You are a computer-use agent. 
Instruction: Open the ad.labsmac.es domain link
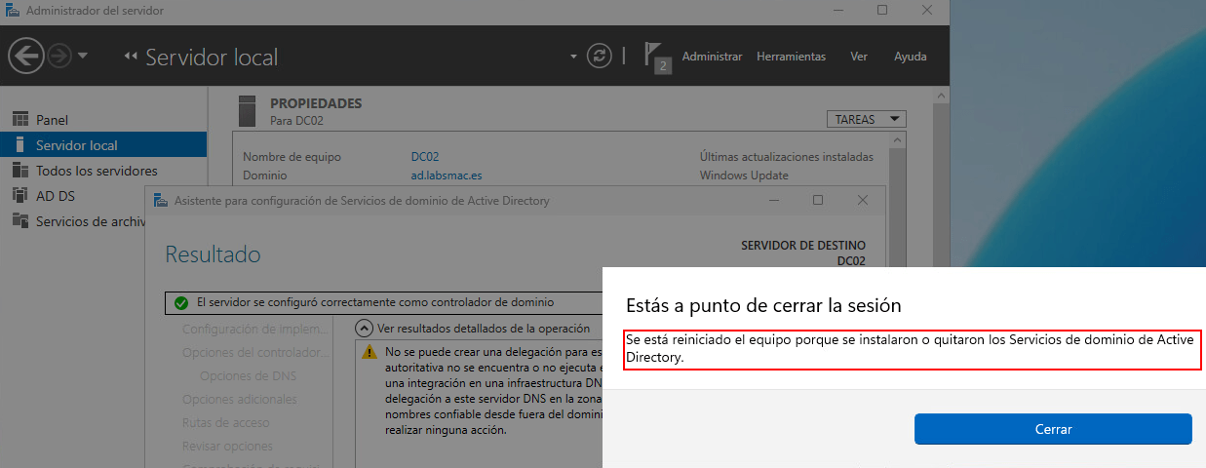click(447, 176)
